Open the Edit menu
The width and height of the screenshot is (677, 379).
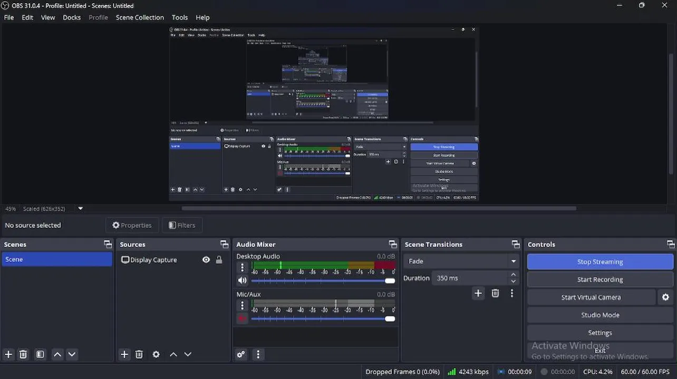tap(27, 17)
